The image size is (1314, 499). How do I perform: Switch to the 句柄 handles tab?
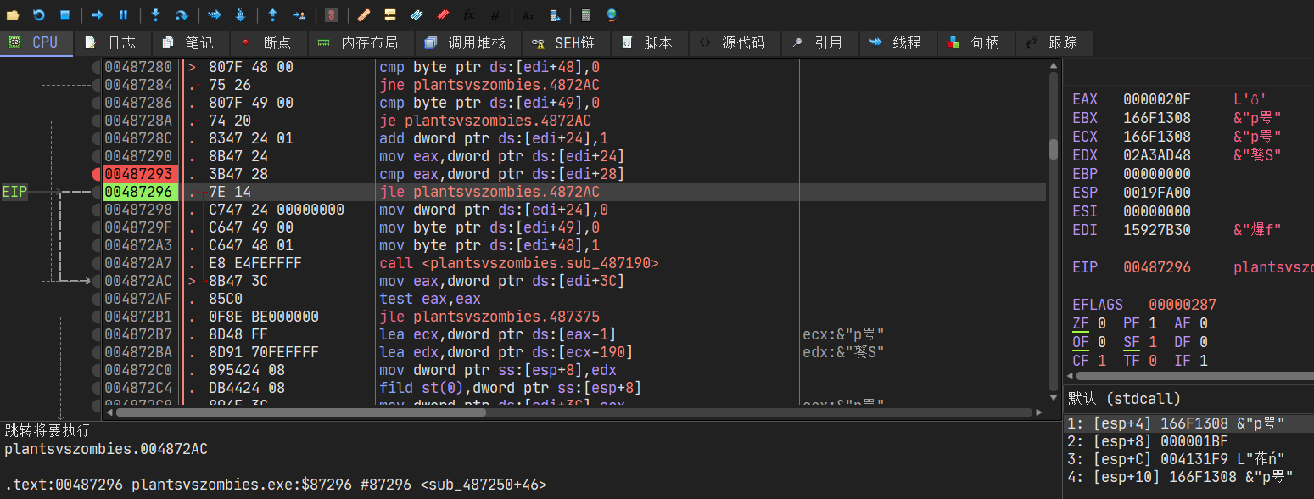coord(975,42)
